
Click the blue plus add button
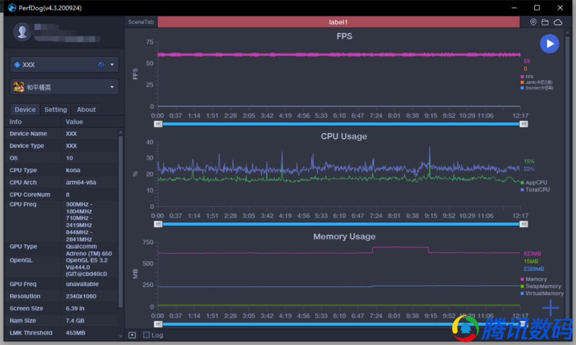[x=550, y=308]
